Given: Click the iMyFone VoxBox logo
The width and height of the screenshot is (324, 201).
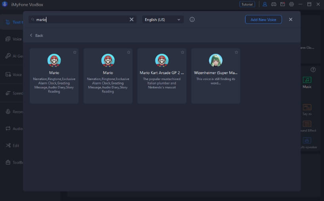Looking at the screenshot, I should click(4, 4).
